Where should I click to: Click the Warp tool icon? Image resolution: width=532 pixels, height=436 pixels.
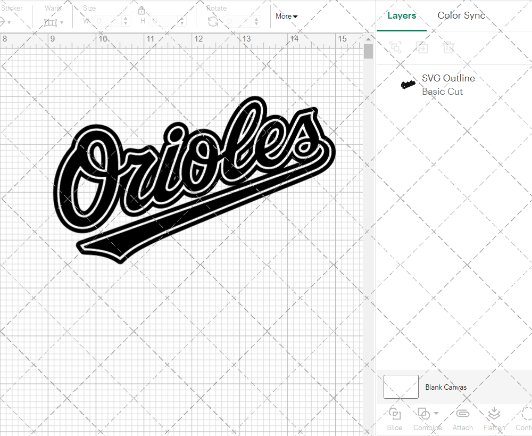click(x=52, y=21)
